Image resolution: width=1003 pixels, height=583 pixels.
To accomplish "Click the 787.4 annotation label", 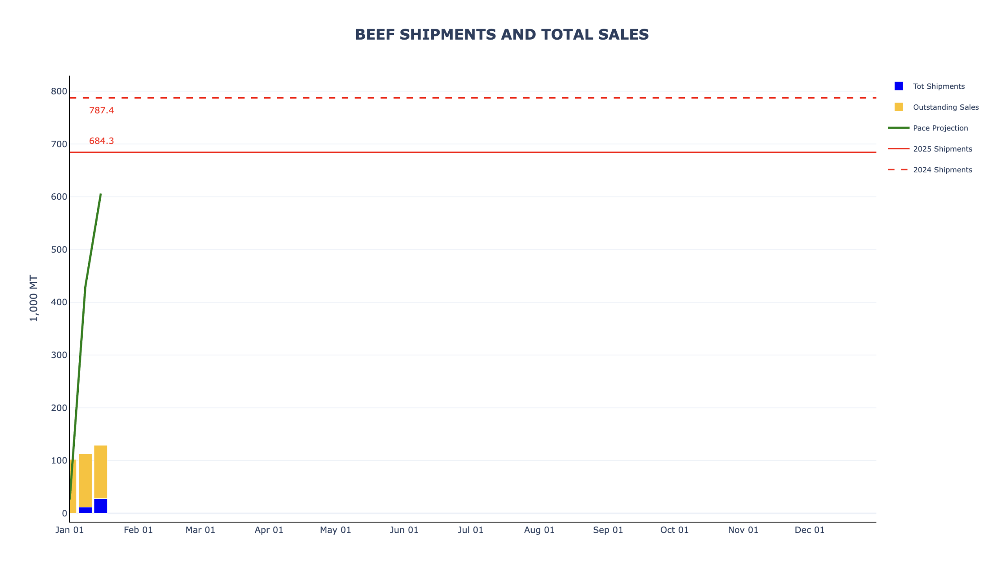I will (101, 110).
